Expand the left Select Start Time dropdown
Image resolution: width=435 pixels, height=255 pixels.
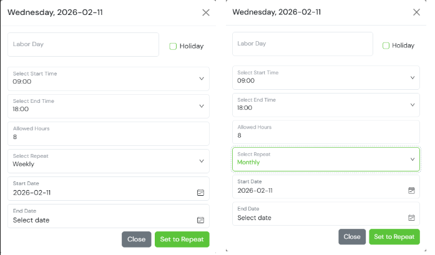[x=109, y=78]
